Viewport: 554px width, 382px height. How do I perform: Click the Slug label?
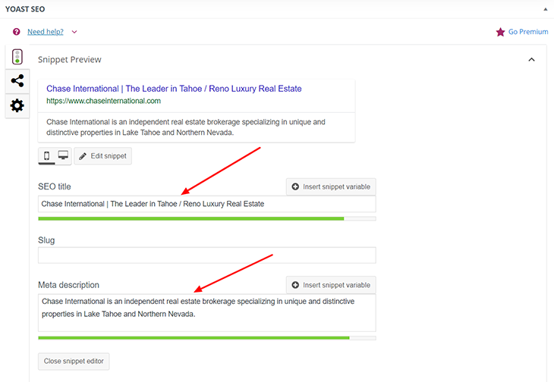(46, 240)
